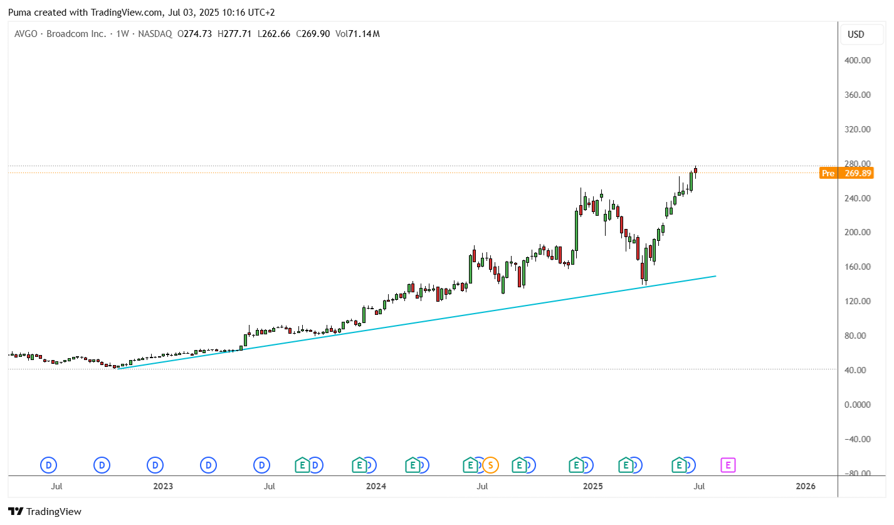Click the leftmost D dividend marker
894x525 pixels.
click(48, 465)
